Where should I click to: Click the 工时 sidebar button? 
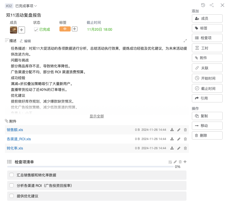pos(207,48)
